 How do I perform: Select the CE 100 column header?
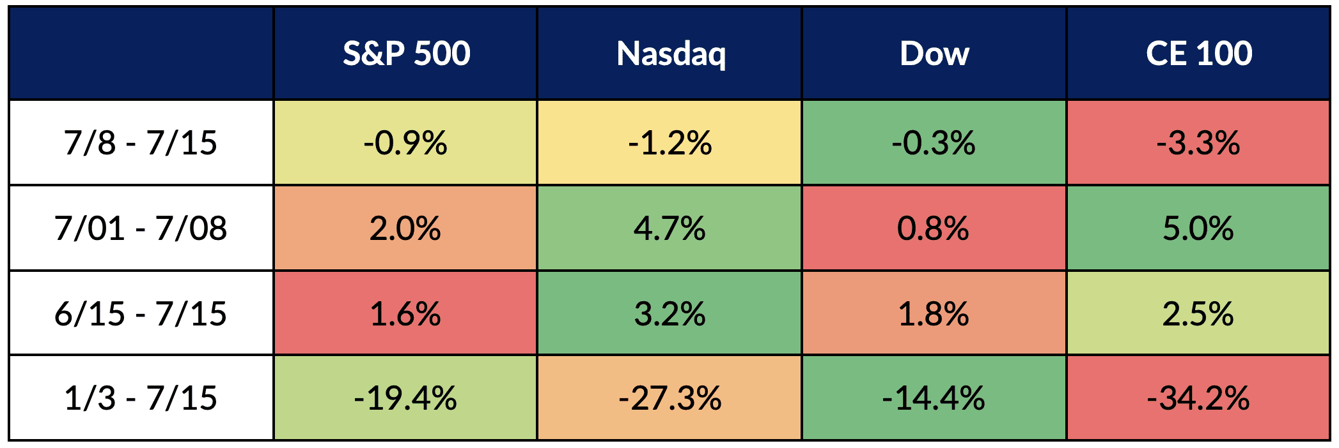(x=1198, y=54)
